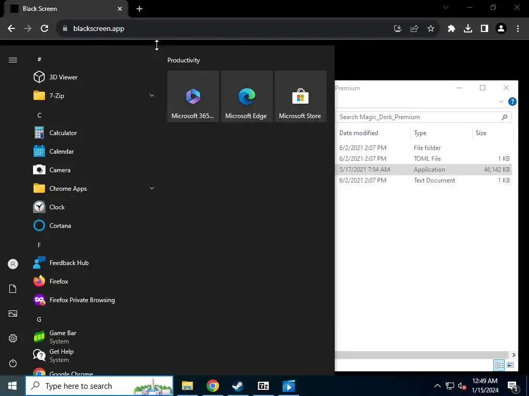Select the Text Document row

click(x=424, y=180)
